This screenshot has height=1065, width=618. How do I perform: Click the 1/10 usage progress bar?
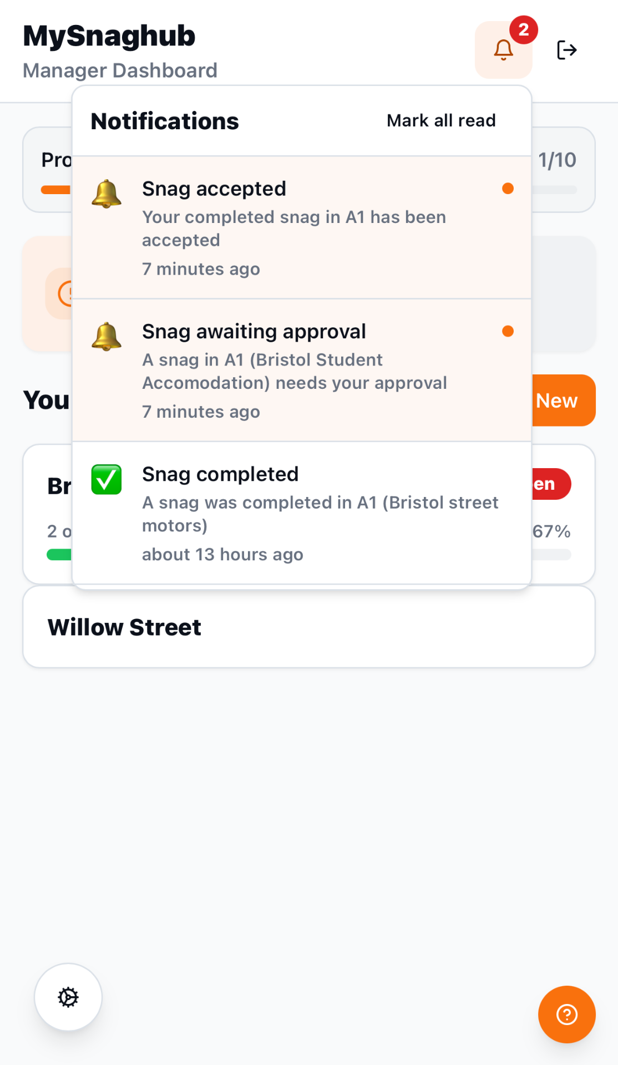point(555,190)
